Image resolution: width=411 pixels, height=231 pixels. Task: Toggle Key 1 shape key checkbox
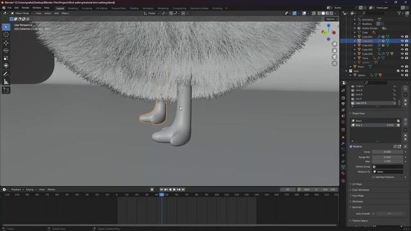point(398,125)
